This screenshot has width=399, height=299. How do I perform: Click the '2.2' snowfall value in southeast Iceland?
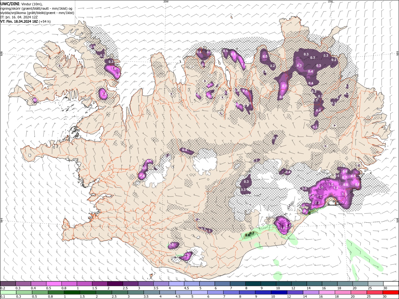318,203
